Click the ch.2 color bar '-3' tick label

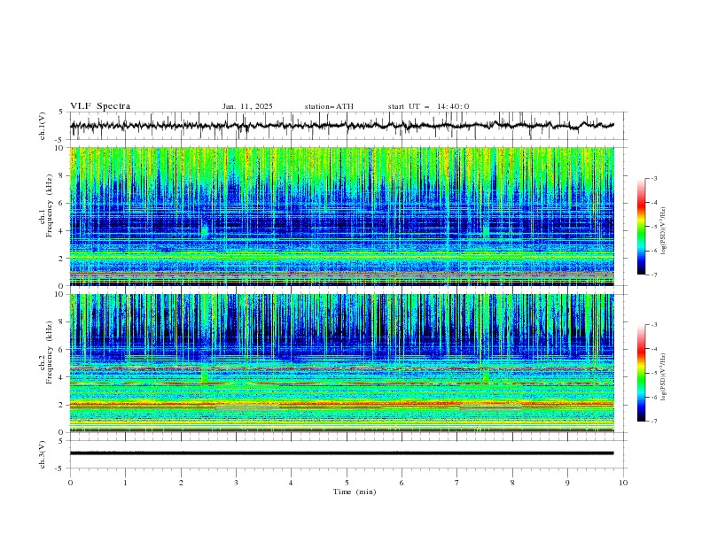coord(654,325)
